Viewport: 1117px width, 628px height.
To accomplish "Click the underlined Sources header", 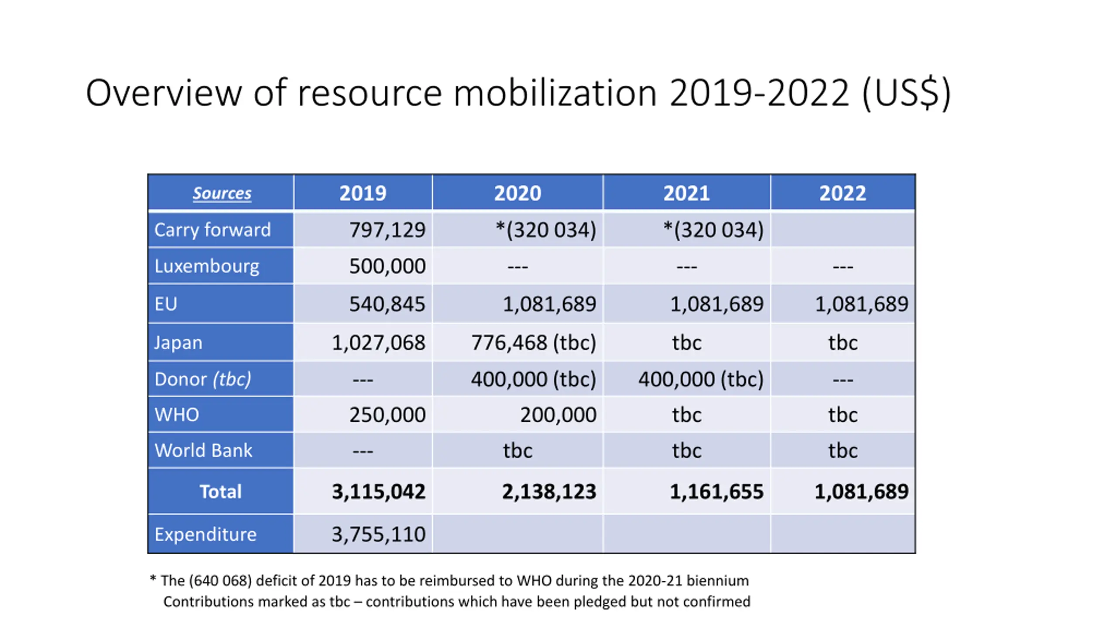I will click(222, 193).
